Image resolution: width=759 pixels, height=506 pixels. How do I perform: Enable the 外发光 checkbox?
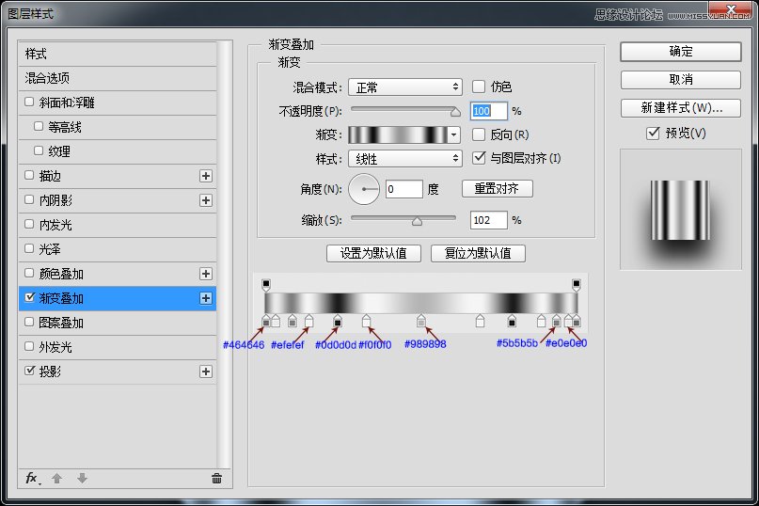(x=29, y=346)
